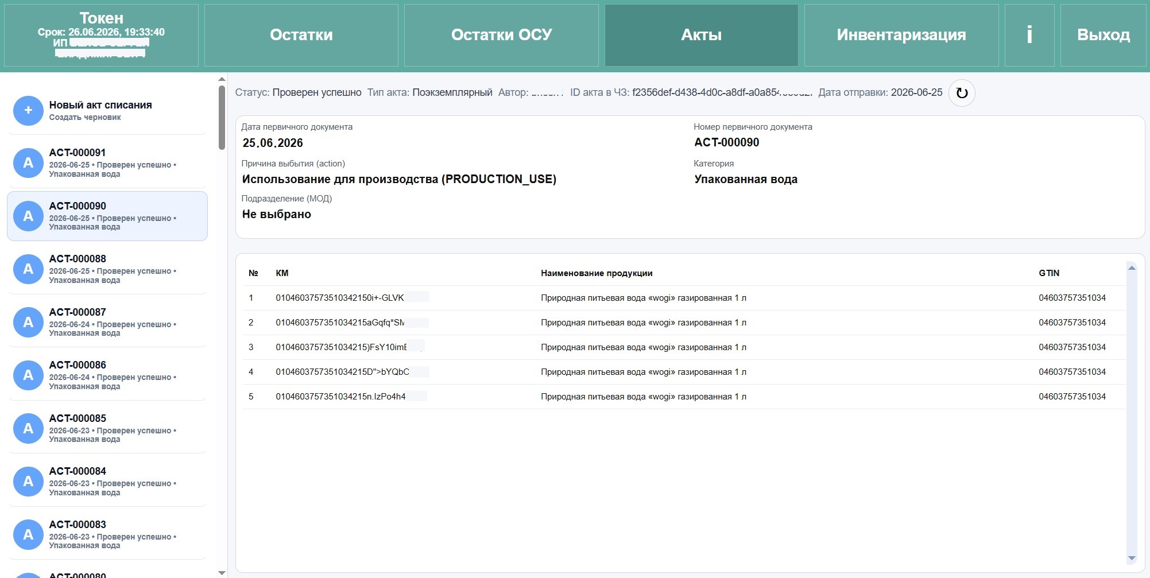Select the code containing )FsY10im in row 3
The width and height of the screenshot is (1150, 578).
pyautogui.click(x=341, y=347)
